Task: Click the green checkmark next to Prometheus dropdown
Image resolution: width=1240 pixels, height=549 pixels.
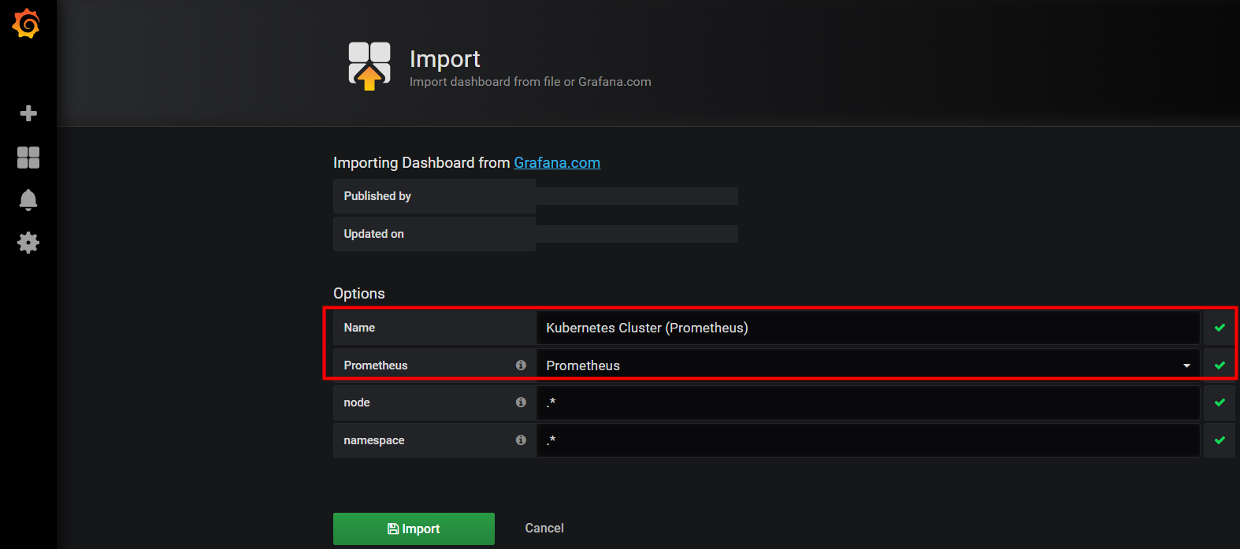Action: (x=1220, y=365)
